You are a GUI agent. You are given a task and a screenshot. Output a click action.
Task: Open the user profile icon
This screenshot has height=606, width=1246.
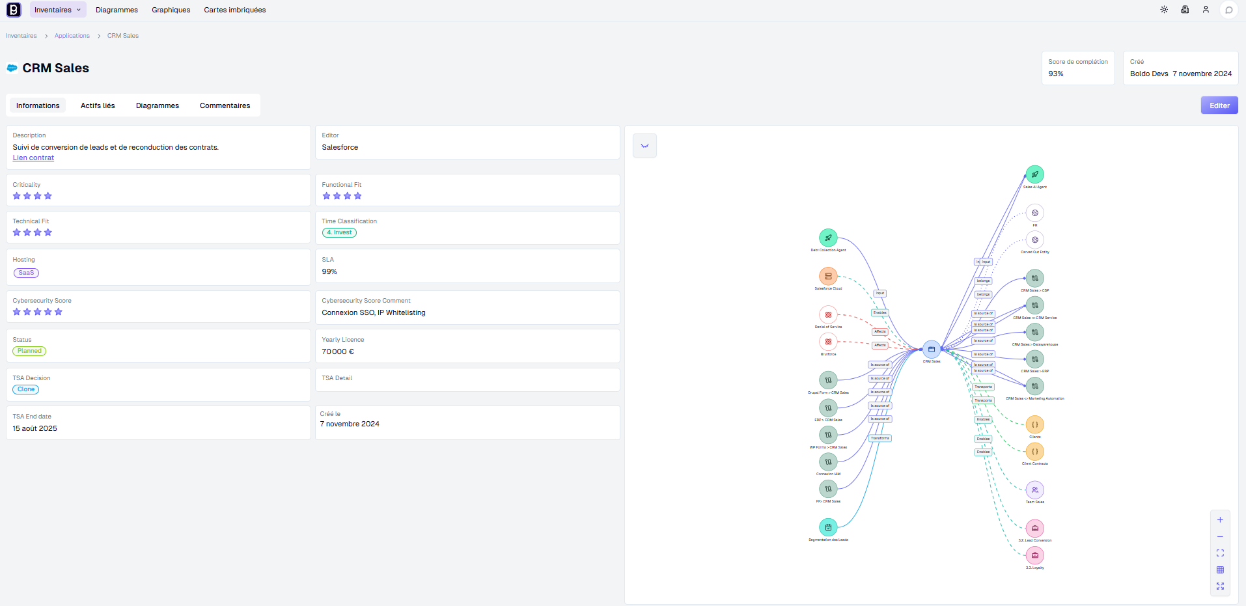coord(1206,10)
